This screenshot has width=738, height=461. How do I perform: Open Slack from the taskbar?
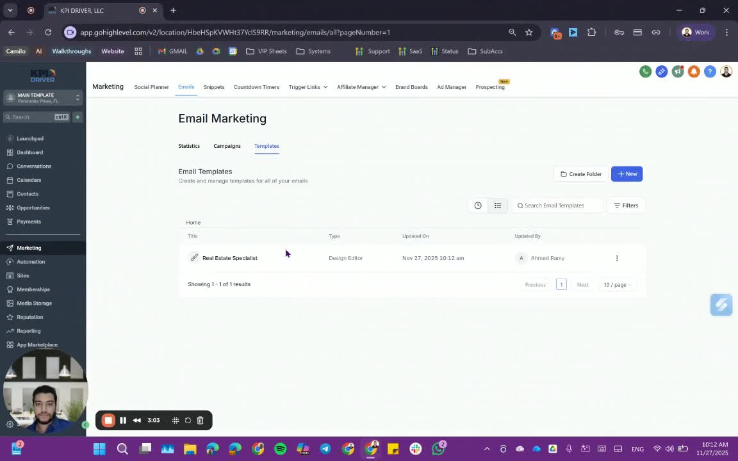coord(416,449)
